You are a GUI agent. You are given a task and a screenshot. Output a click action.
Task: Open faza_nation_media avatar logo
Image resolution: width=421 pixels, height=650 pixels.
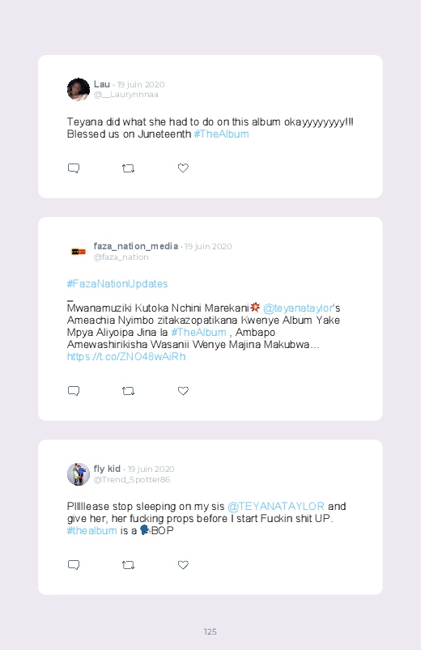coord(79,252)
